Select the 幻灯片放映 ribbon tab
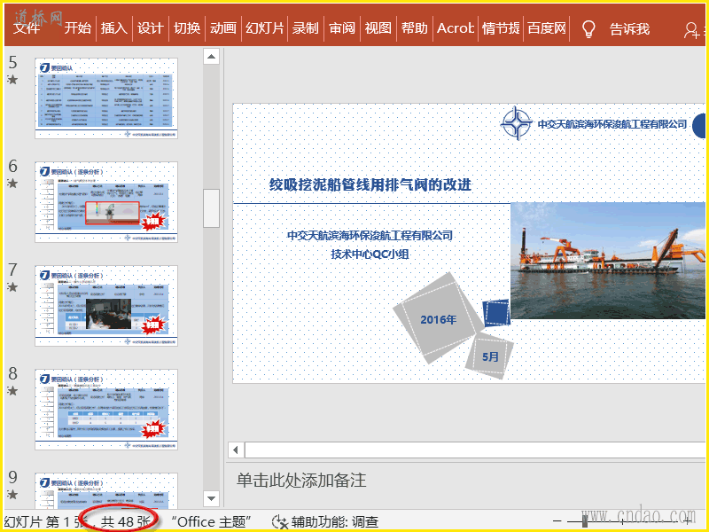709x532 pixels. coord(264,28)
